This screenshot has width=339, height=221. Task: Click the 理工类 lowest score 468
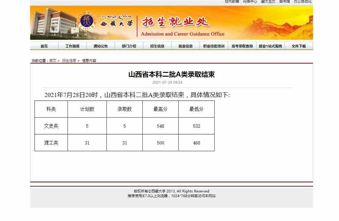coord(197,143)
